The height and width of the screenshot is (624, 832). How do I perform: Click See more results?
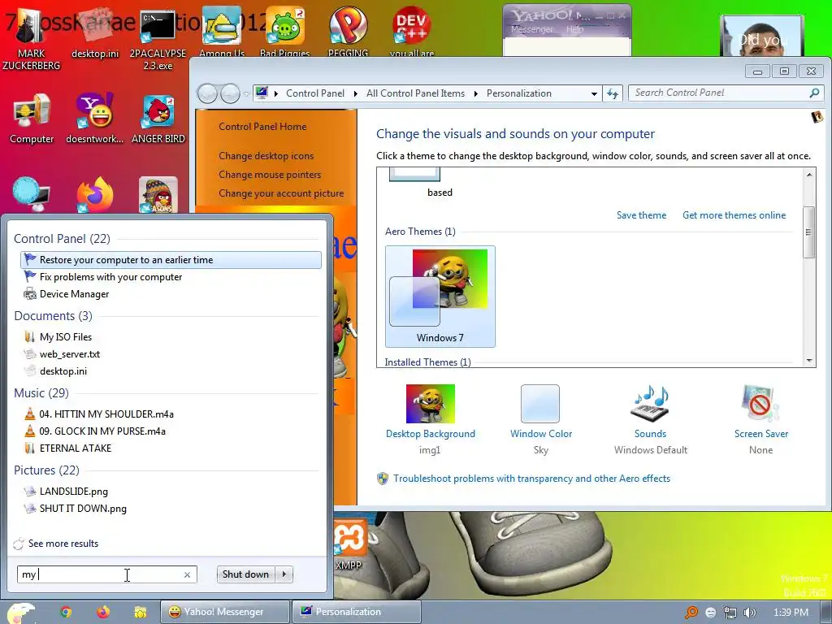63,544
